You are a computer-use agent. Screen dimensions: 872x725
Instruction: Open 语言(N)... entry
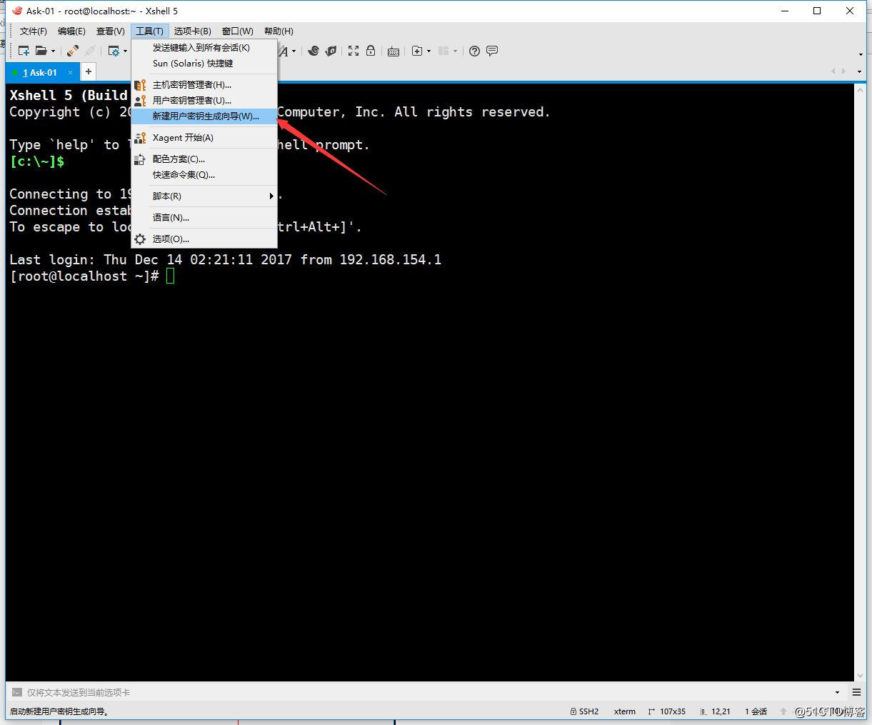(204, 218)
